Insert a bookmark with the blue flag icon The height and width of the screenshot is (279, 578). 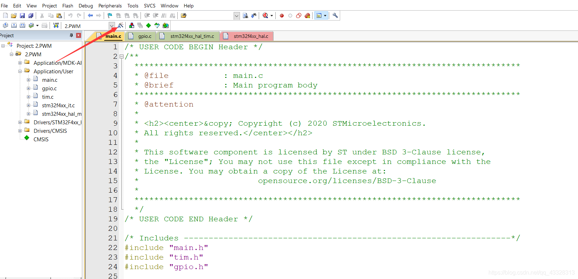tap(110, 16)
